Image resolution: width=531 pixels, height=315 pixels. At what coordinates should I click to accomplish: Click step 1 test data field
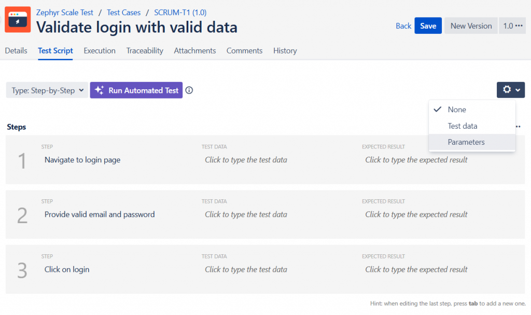[246, 160]
